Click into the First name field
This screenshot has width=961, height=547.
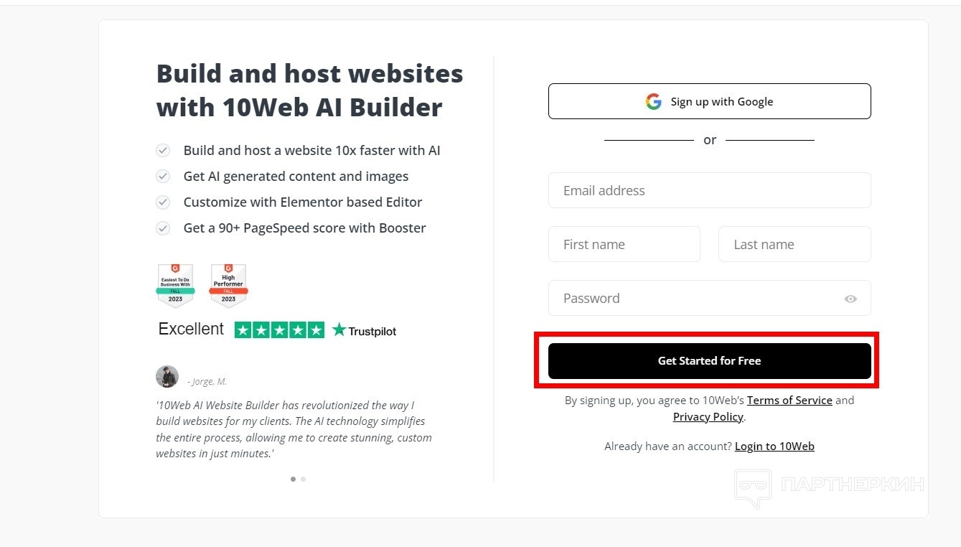point(624,245)
